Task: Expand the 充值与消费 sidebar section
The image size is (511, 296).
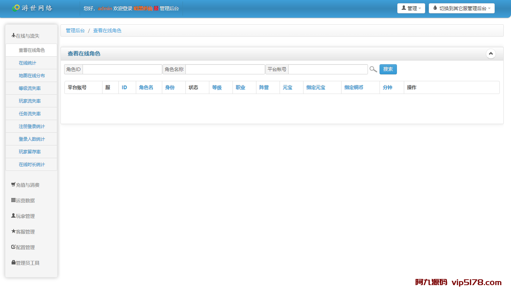Action: pos(25,185)
